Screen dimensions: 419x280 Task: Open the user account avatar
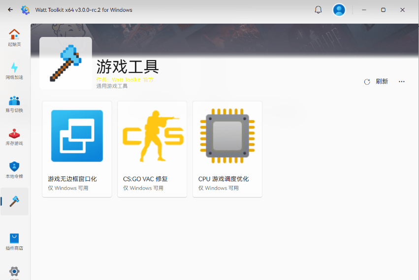tap(339, 10)
